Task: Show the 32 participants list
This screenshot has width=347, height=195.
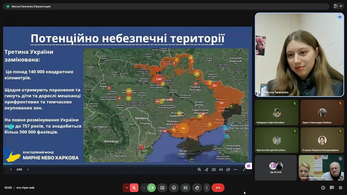Action: pyautogui.click(x=338, y=6)
